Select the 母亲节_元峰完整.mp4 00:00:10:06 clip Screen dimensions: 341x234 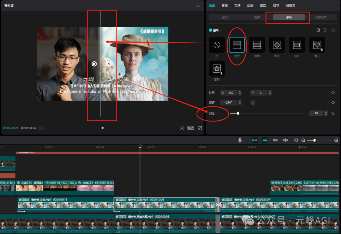click(165, 224)
